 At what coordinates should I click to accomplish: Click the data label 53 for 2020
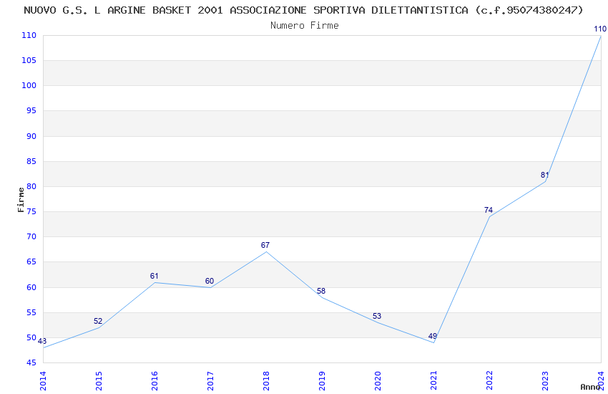(x=377, y=316)
